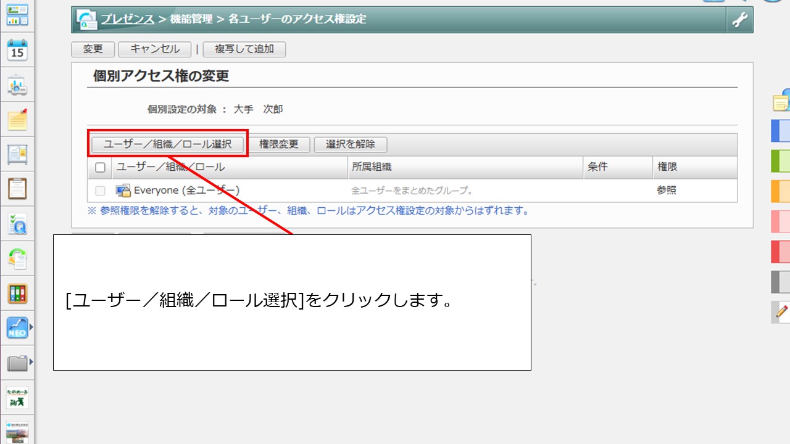The image size is (790, 444).
Task: Select the red color tab at right edge
Action: (x=781, y=252)
